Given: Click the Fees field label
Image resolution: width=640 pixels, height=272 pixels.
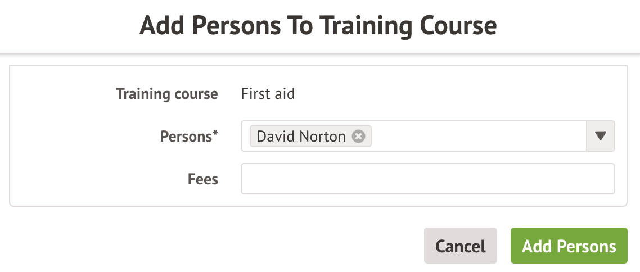Looking at the screenshot, I should pos(202,179).
